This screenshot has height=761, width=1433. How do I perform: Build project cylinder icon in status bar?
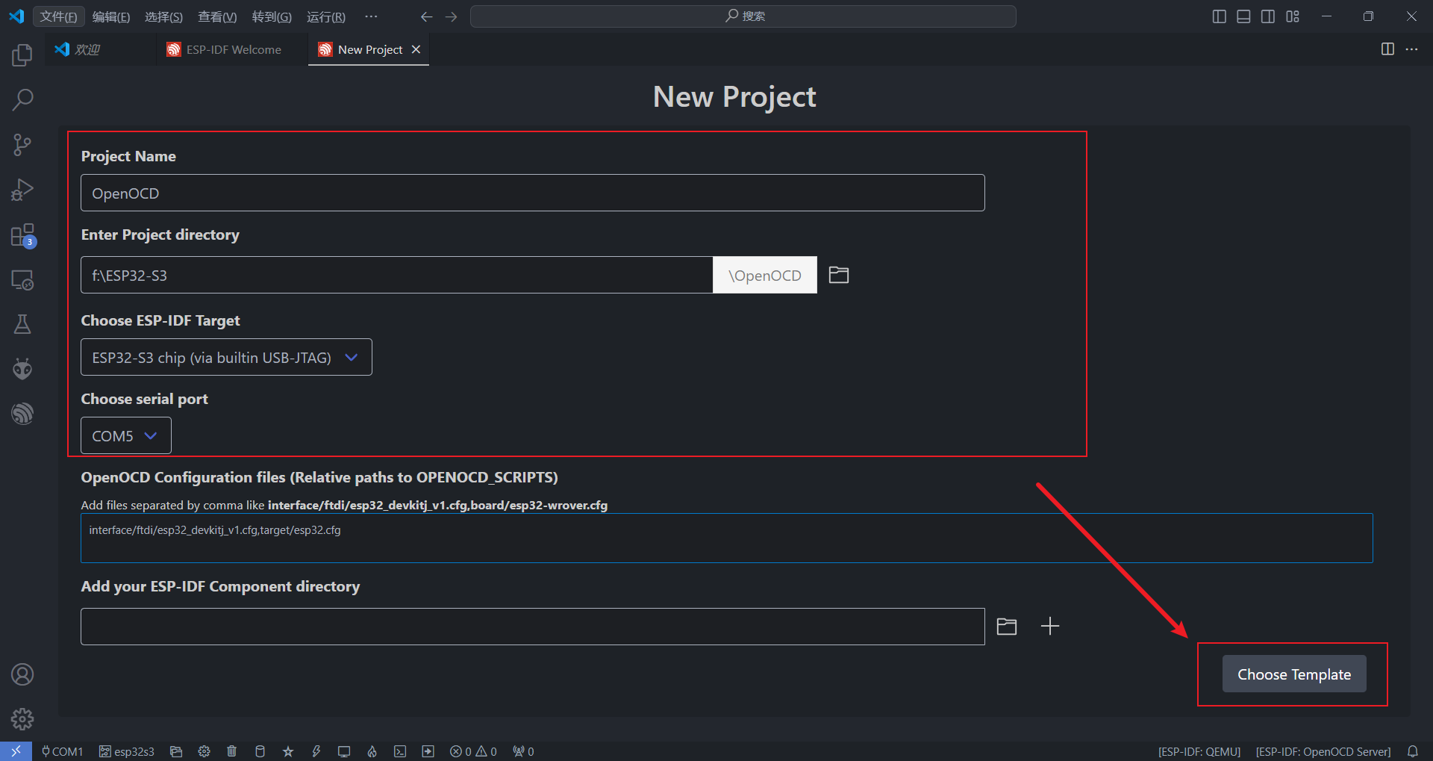pos(260,751)
